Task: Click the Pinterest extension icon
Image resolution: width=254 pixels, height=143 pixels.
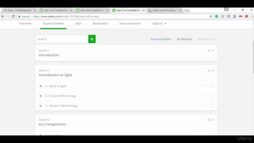Action: [246, 16]
